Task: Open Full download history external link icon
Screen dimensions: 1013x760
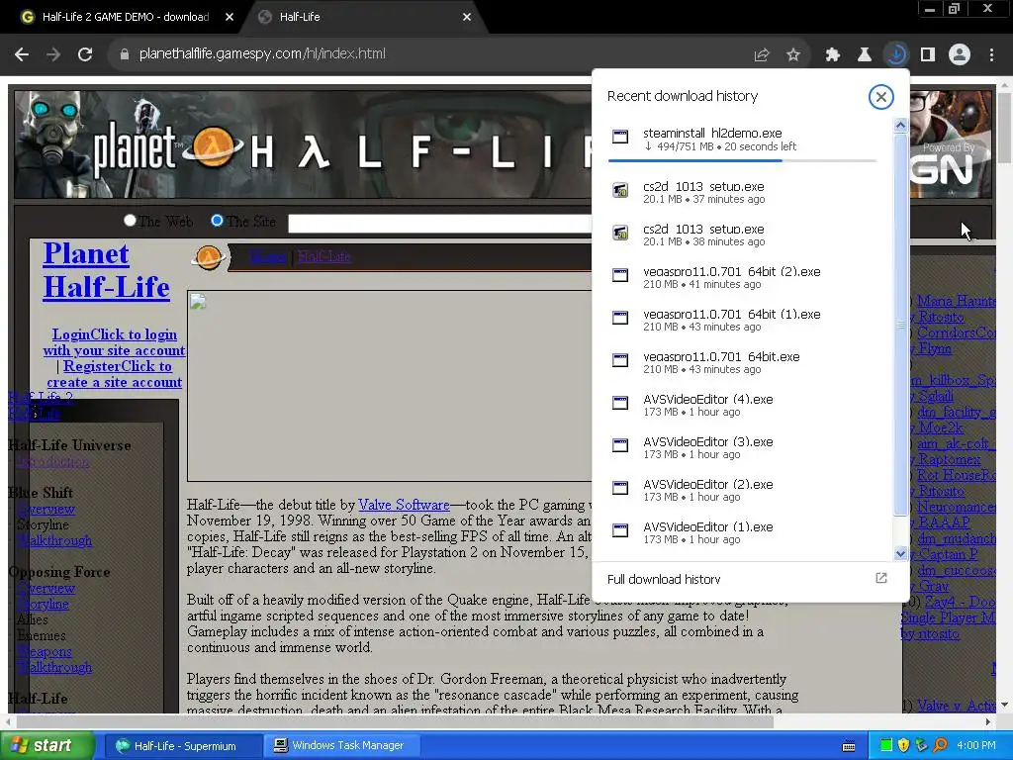Action: 881,578
